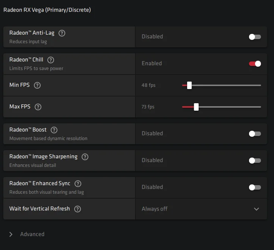The image size is (274, 250).
Task: Enable the Radeon Image Sharpening switch
Action: pos(255,161)
